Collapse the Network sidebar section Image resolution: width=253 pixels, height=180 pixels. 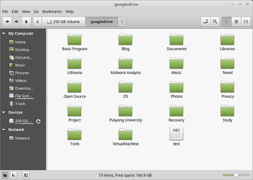click(4, 129)
